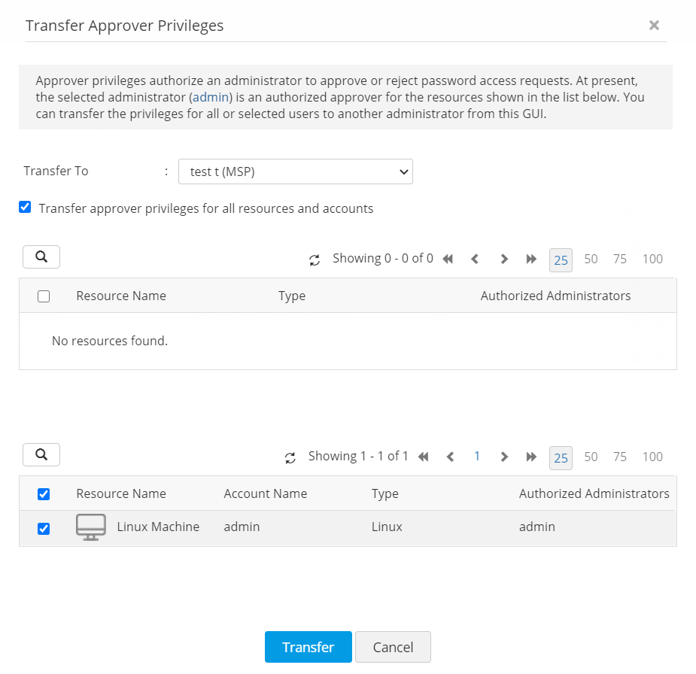696x674 pixels.
Task: Show 100 rows per page in accounts table
Action: click(652, 457)
